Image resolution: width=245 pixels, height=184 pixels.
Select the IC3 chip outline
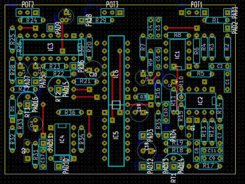tap(51, 47)
